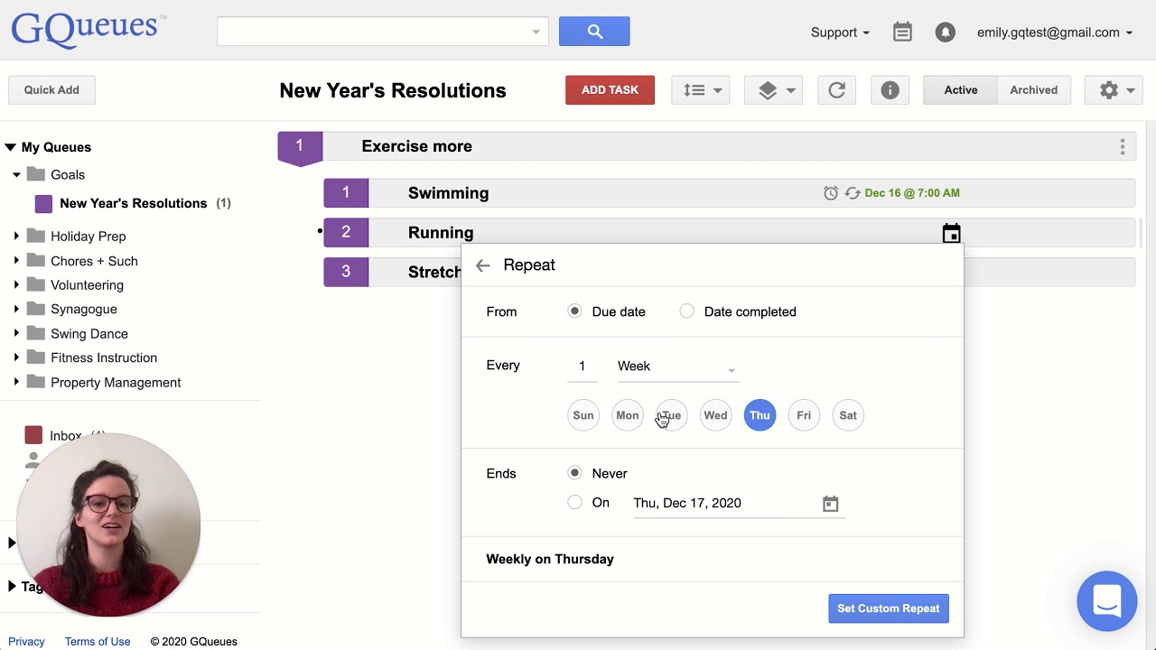
Task: Toggle Sun repeat day
Action: pos(583,415)
